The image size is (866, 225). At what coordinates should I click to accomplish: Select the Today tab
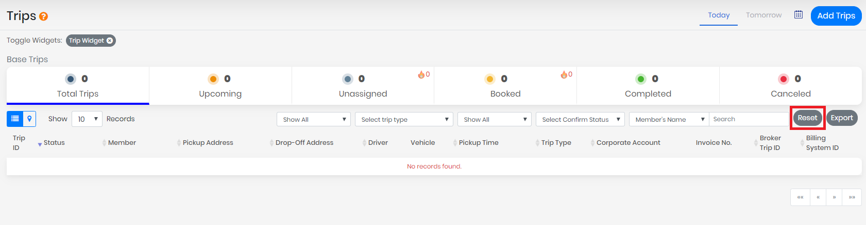click(x=719, y=15)
